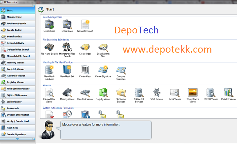Viewport: 237px width, 144px height.
Task: Open Hash Sets from sidebar
Action: (x=18, y=128)
